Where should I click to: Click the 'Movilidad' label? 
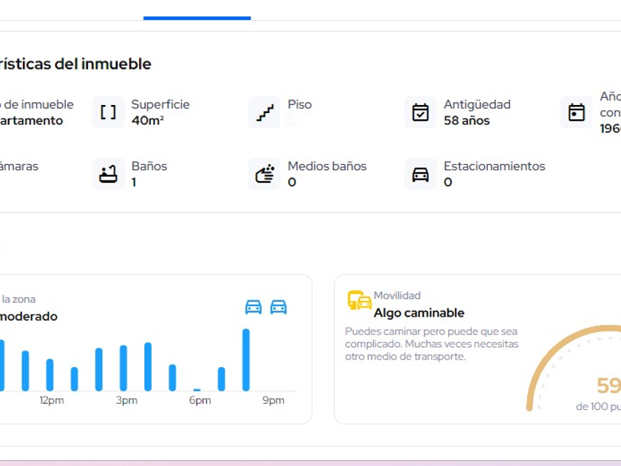(x=397, y=296)
